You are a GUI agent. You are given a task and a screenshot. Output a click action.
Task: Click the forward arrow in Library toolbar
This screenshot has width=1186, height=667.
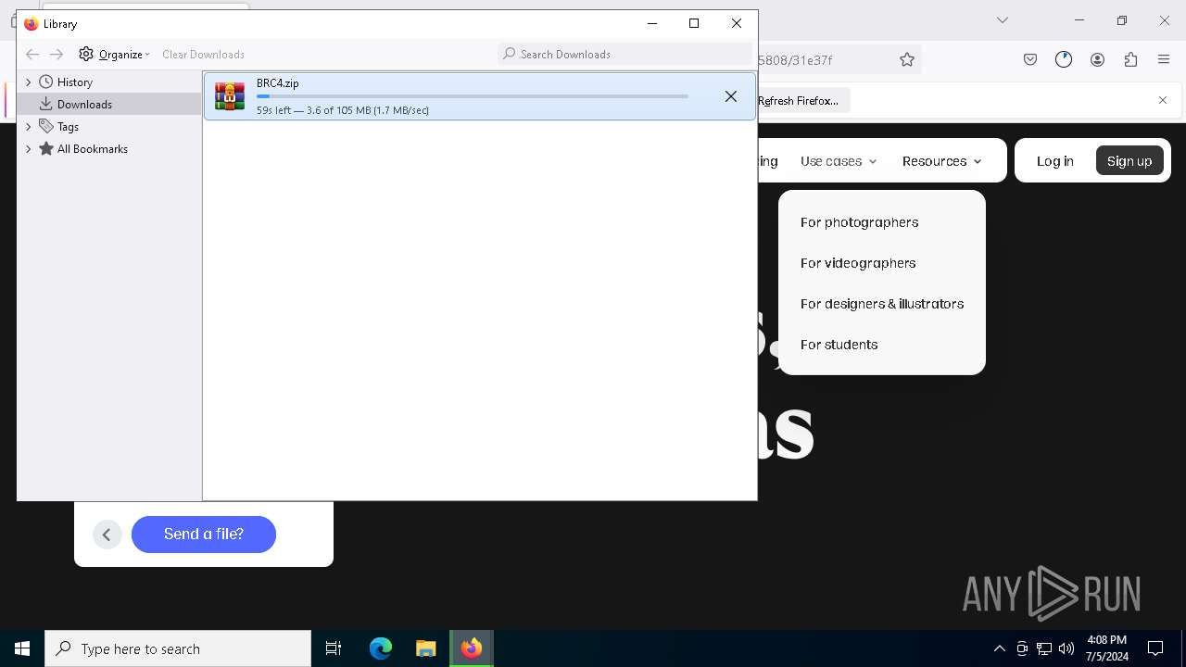coord(57,55)
